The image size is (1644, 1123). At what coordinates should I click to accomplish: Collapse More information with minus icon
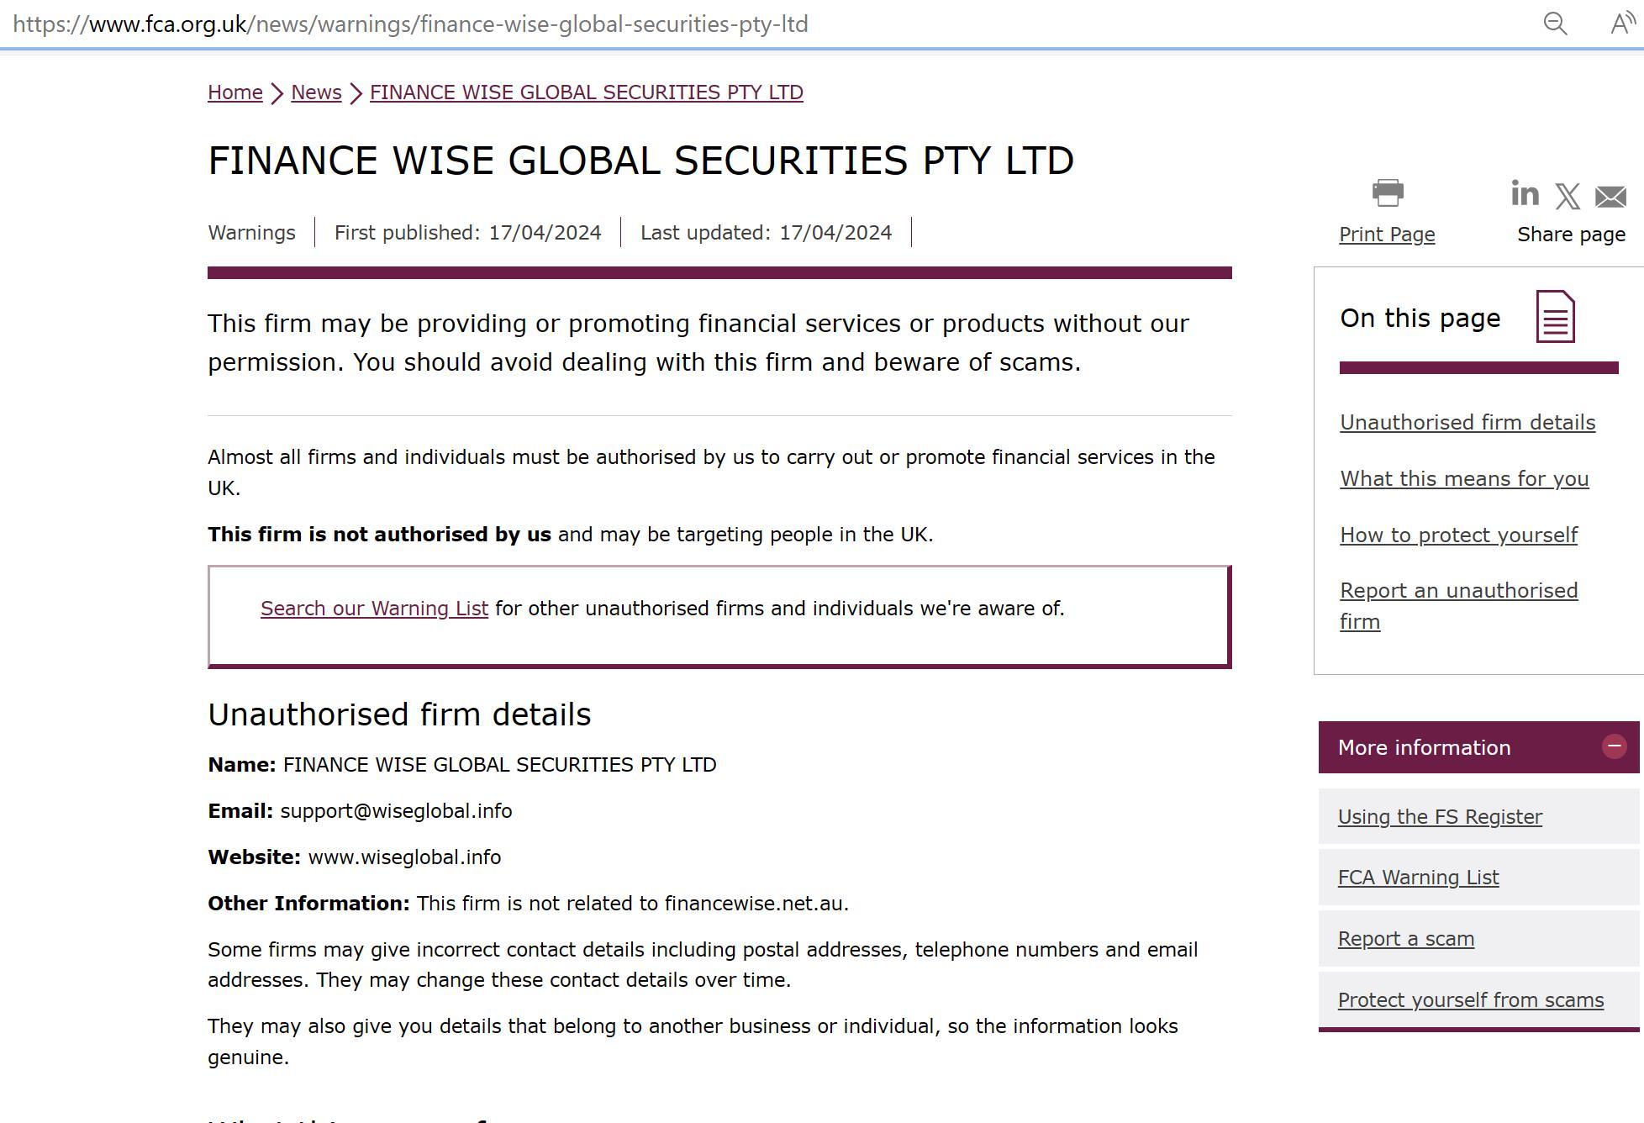[x=1614, y=746]
